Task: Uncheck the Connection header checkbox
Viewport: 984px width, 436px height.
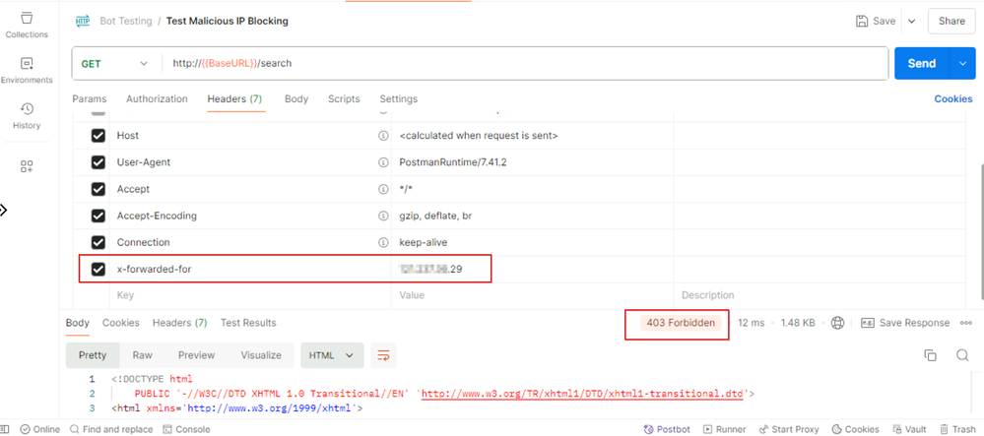Action: [x=98, y=243]
